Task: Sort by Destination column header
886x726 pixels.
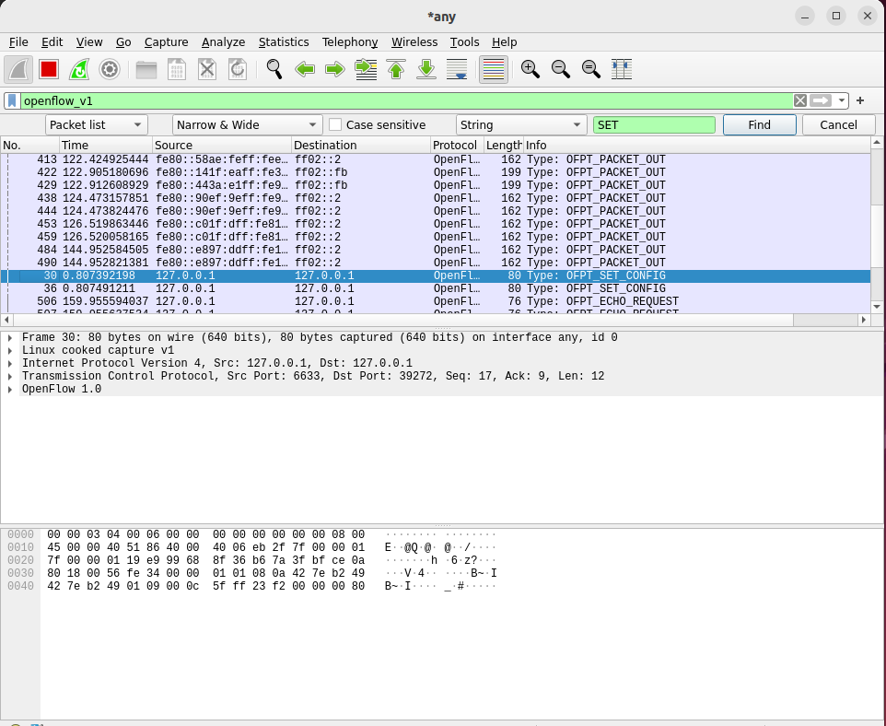Action: [x=361, y=146]
